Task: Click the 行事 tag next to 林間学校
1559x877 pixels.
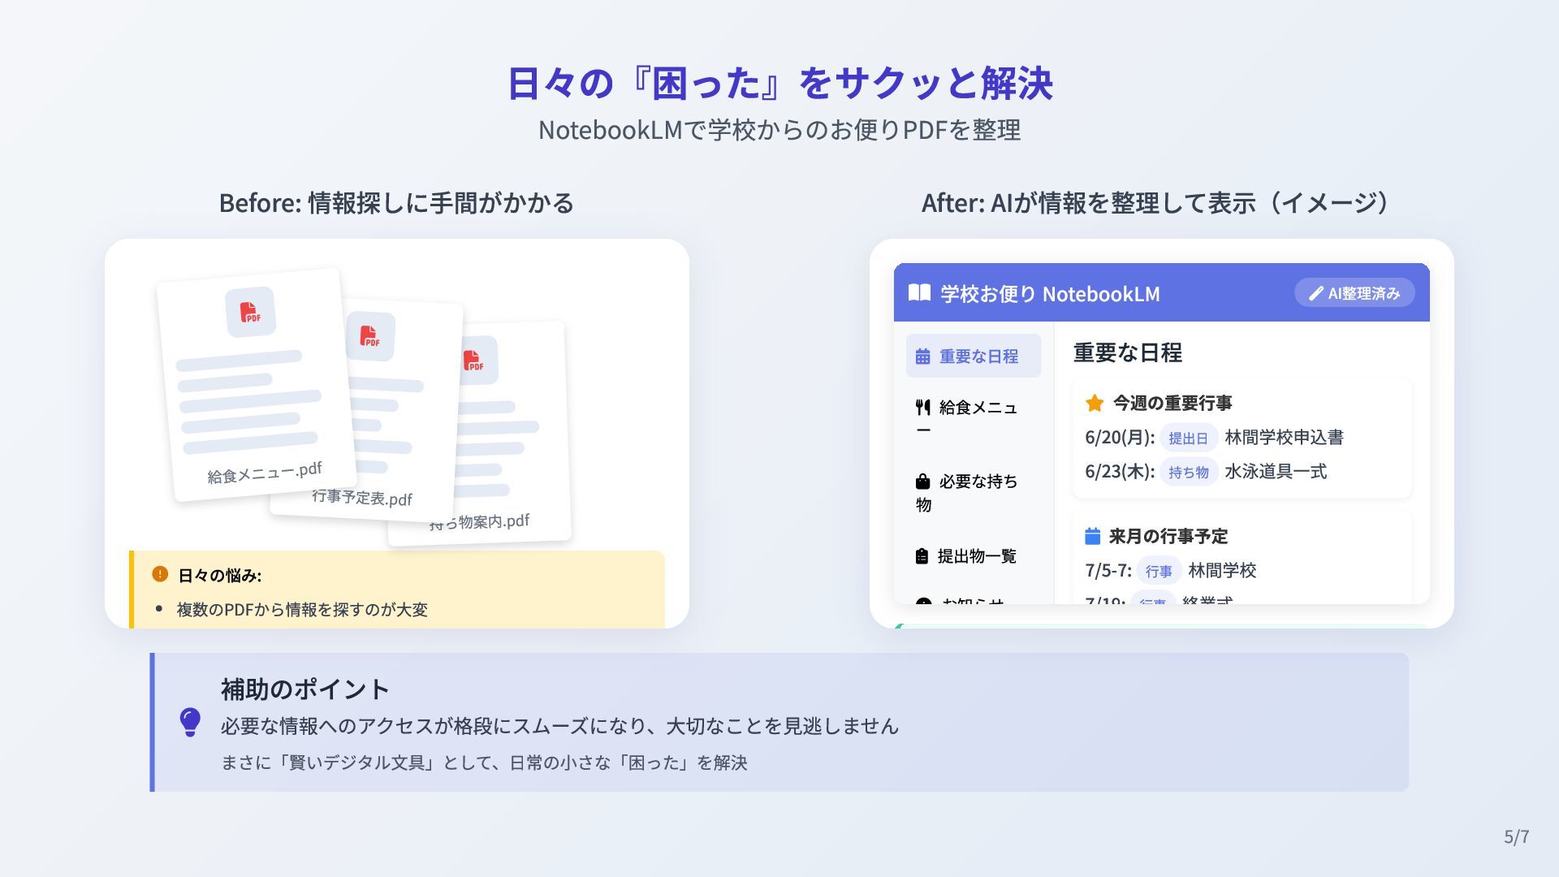Action: tap(1158, 572)
